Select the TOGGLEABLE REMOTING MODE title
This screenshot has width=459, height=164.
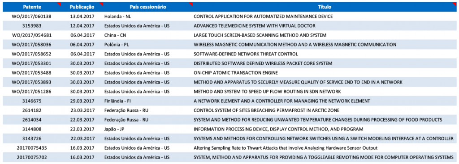click(324, 157)
